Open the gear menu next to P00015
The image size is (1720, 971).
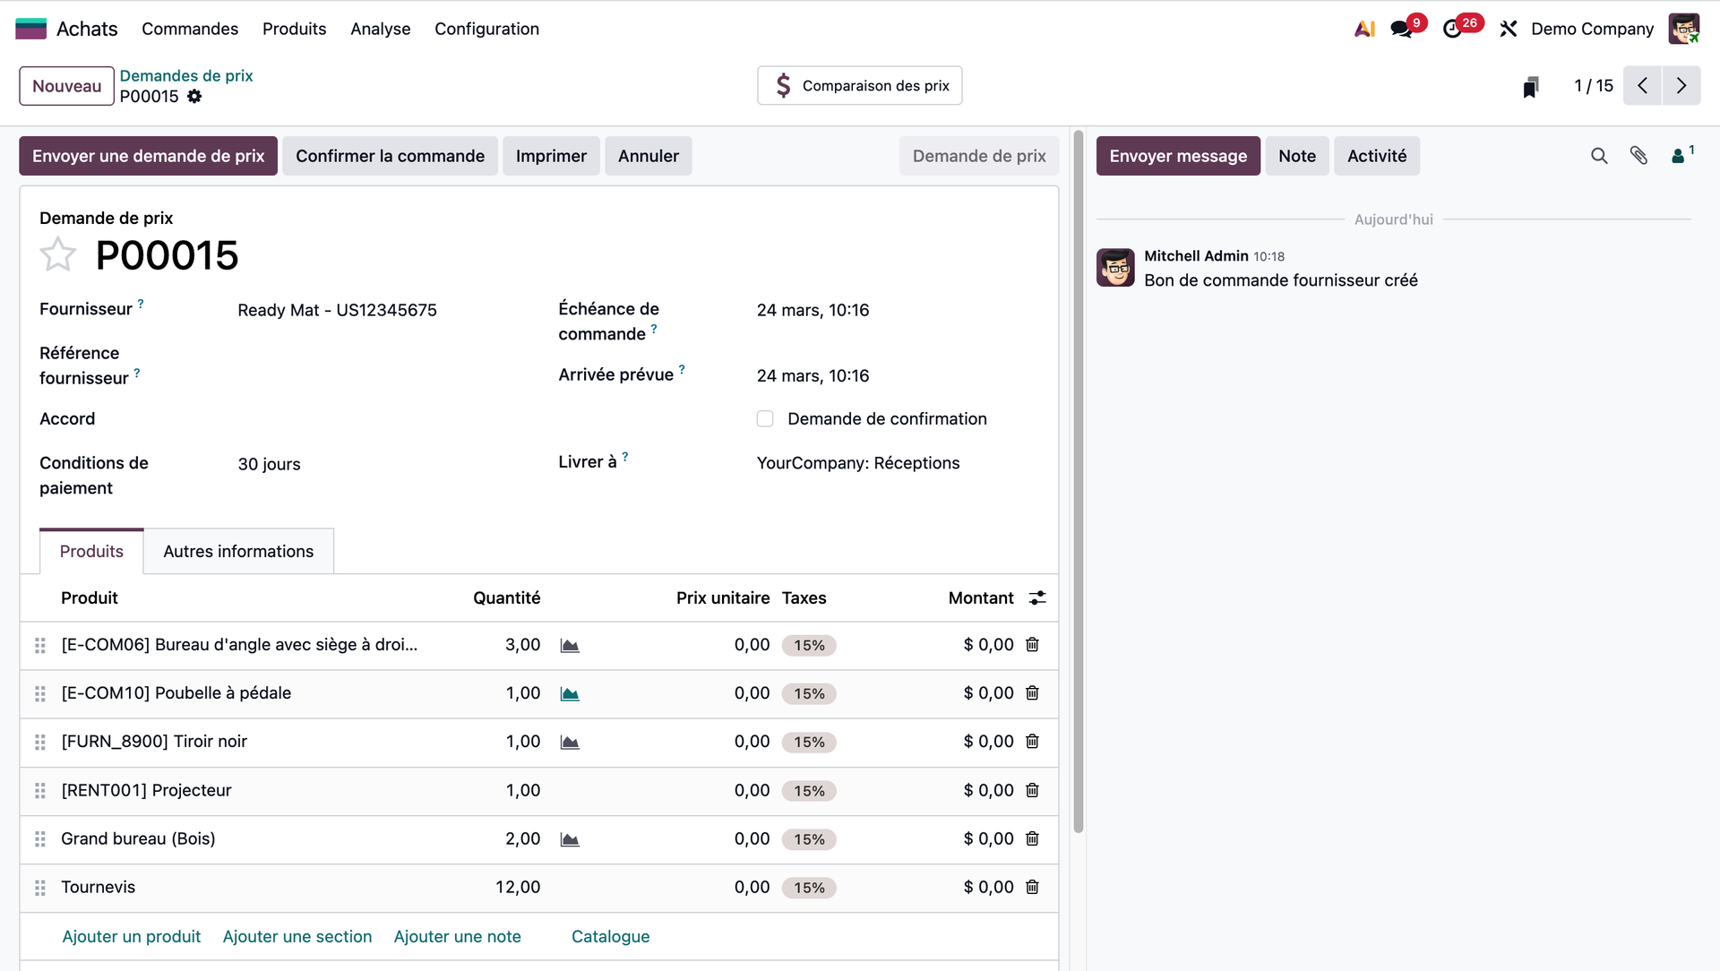tap(194, 97)
